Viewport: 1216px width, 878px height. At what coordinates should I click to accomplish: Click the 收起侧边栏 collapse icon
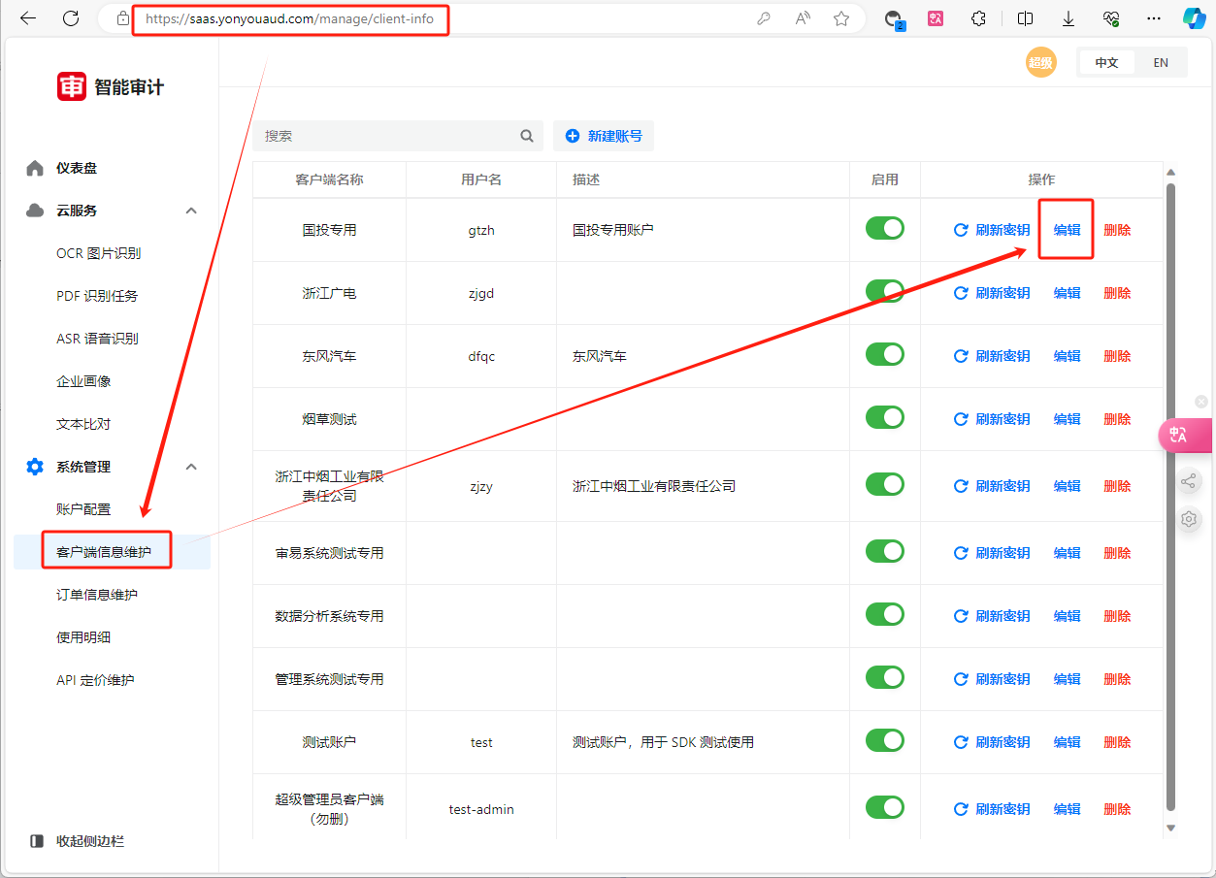click(x=36, y=841)
